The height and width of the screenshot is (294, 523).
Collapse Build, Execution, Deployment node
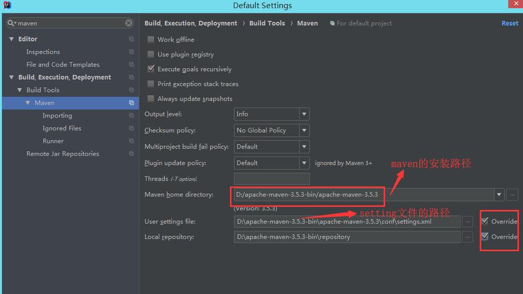[x=11, y=77]
